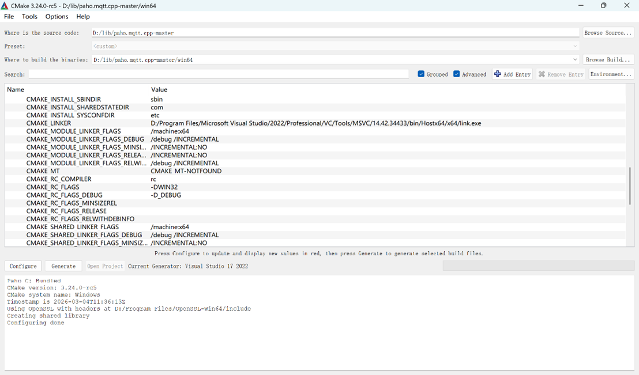The width and height of the screenshot is (639, 375).
Task: Click the Configure button
Action: tap(23, 266)
